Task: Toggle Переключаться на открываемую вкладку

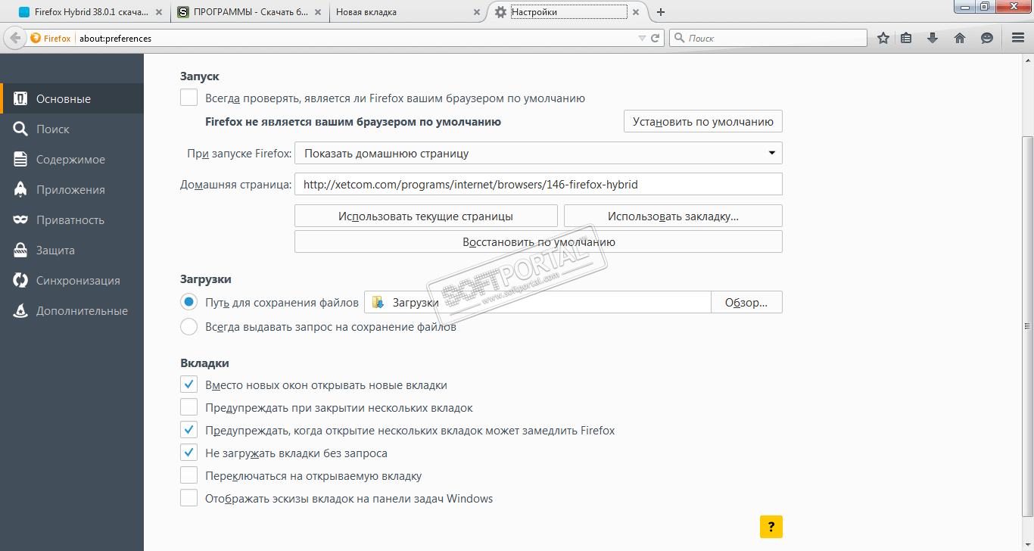Action: (x=188, y=475)
